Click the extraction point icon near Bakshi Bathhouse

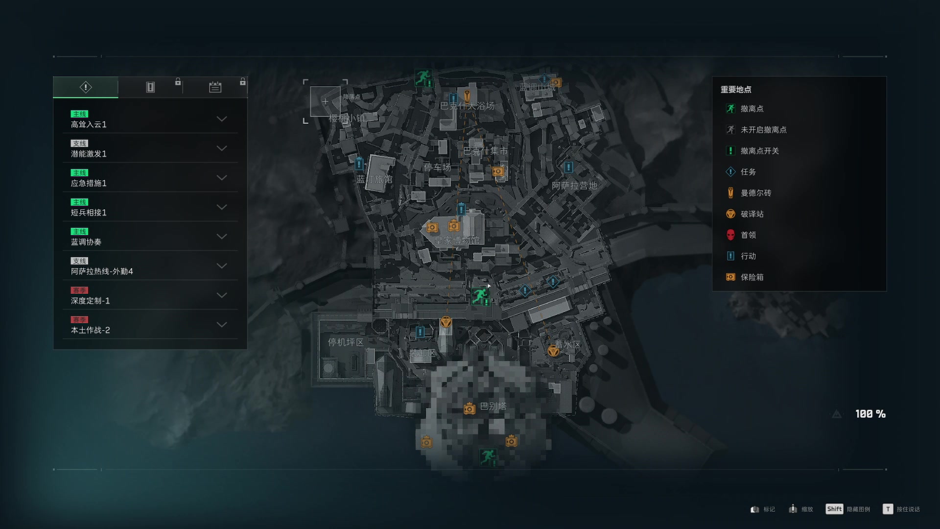coord(423,78)
